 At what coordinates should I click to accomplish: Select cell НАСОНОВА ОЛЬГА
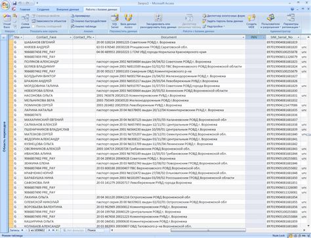tap(48, 95)
